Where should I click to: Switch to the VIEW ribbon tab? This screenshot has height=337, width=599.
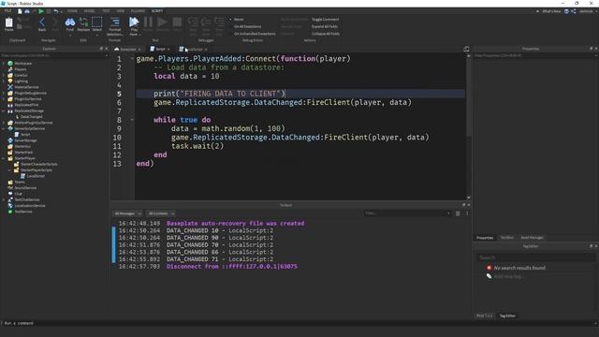(x=121, y=11)
